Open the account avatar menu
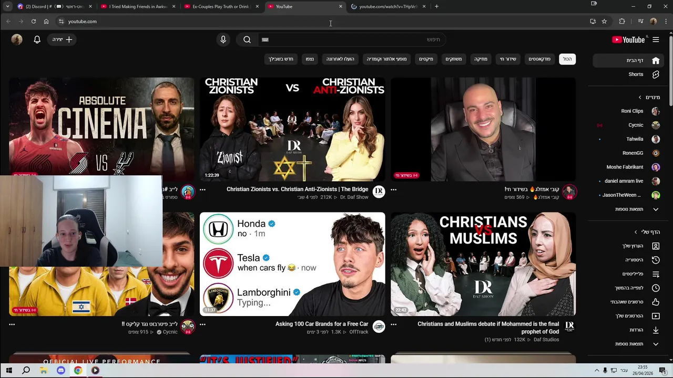 (17, 39)
